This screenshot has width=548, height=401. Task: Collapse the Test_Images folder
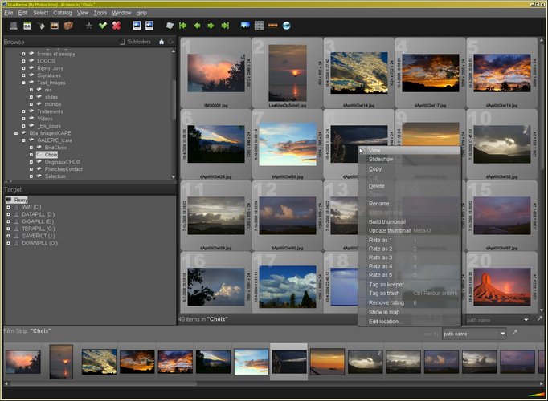[x=23, y=83]
